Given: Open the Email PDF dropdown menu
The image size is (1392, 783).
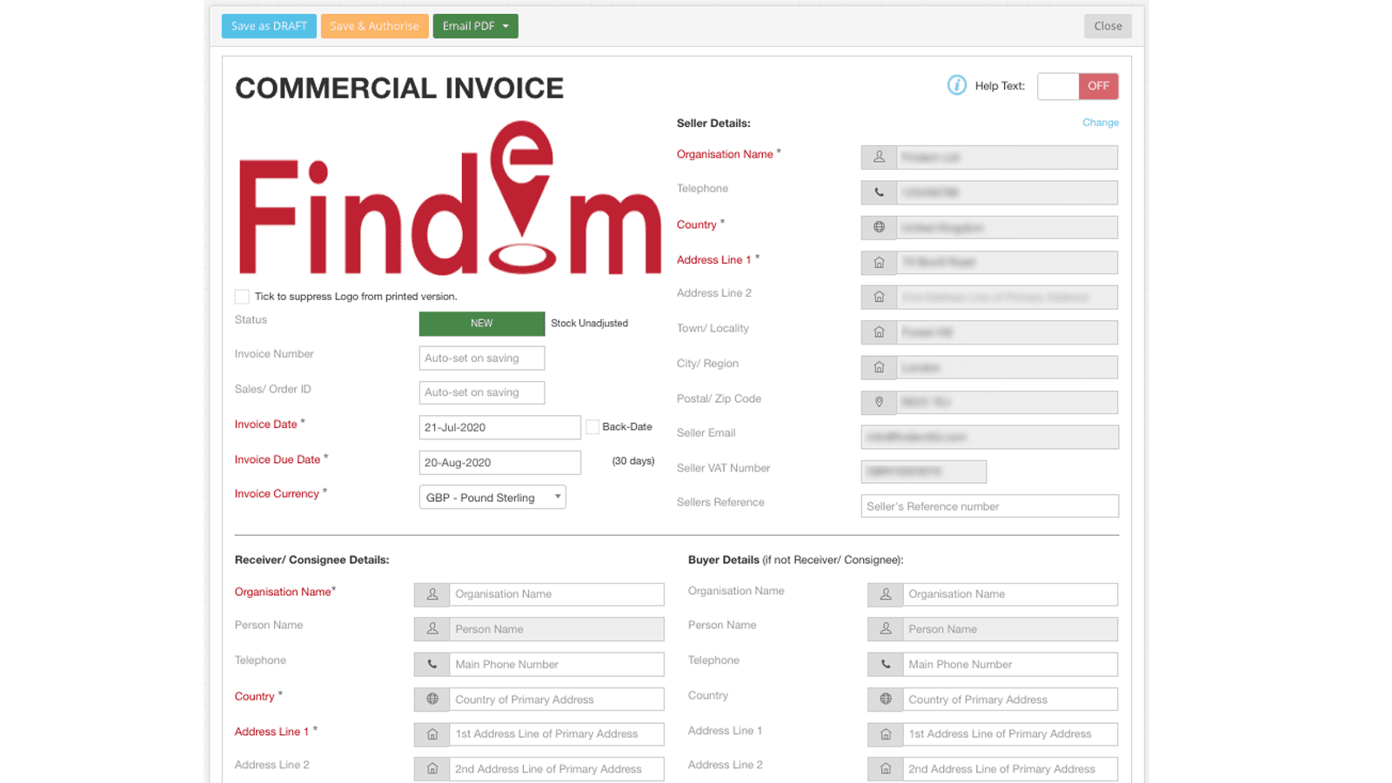Looking at the screenshot, I should [507, 25].
